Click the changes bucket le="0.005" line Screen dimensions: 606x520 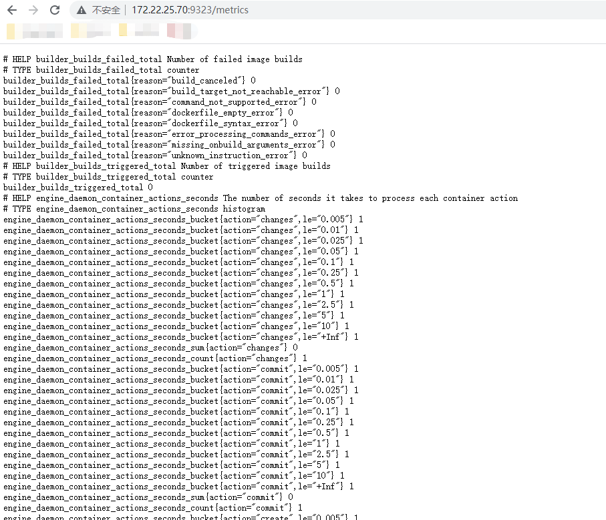coord(183,219)
